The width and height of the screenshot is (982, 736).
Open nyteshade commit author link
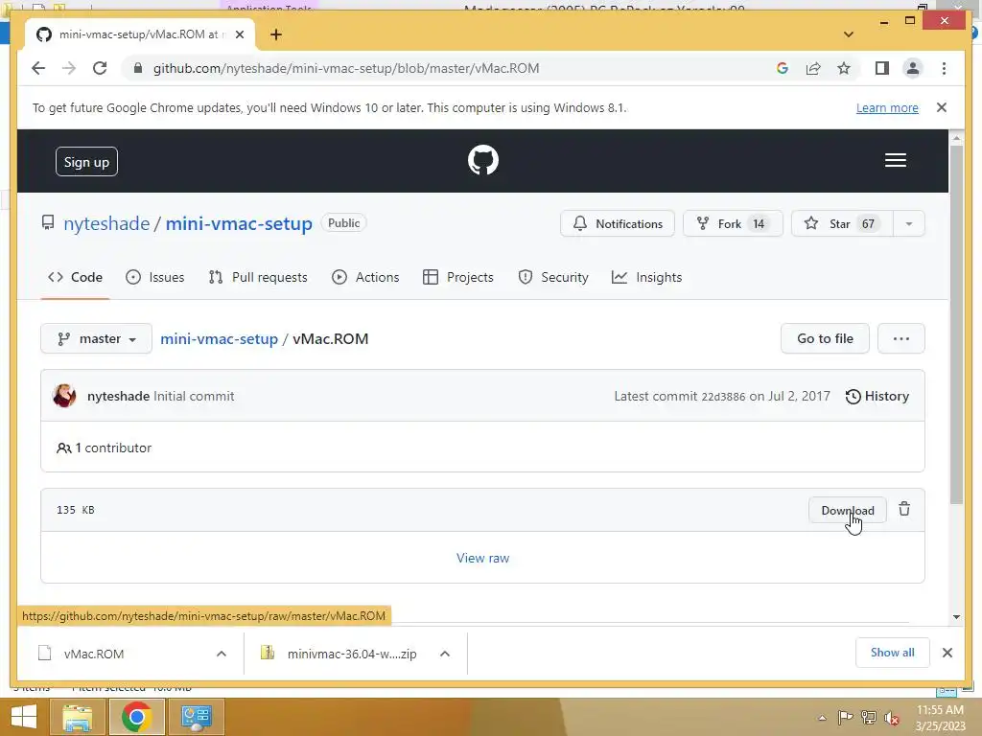(118, 396)
